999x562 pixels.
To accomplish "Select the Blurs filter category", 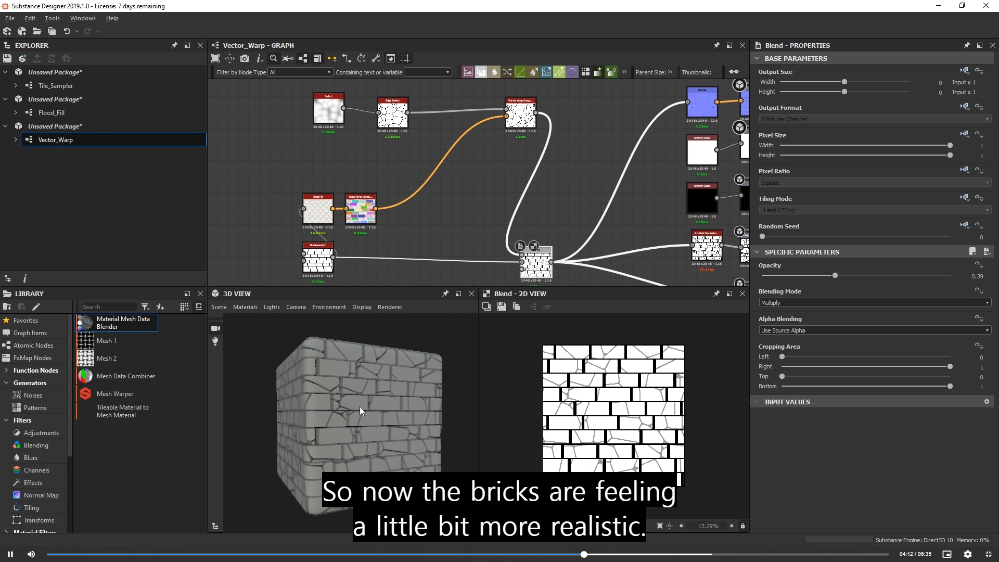I will (31, 458).
